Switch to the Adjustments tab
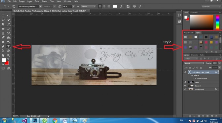Image resolution: width=222 pixels, height=123 pixels. pos(189,33)
